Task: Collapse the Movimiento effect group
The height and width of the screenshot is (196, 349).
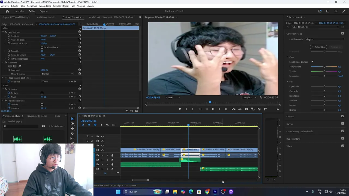Action: (3, 32)
